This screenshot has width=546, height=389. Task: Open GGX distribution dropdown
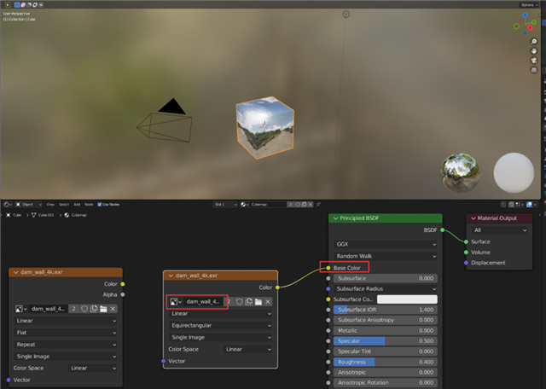[x=386, y=244]
